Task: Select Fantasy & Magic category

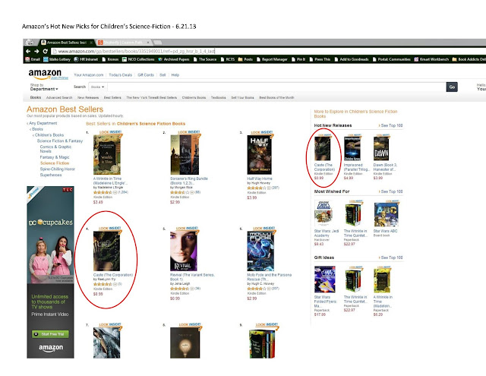Action: (55, 157)
